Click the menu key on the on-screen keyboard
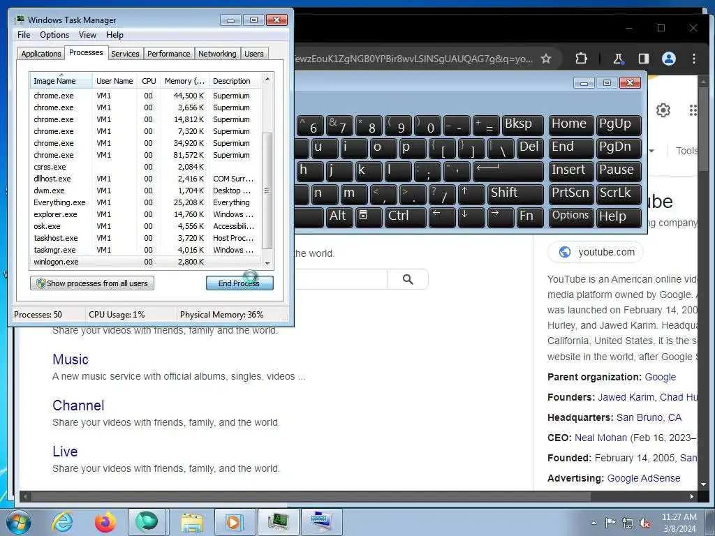The image size is (715, 536). click(x=369, y=216)
